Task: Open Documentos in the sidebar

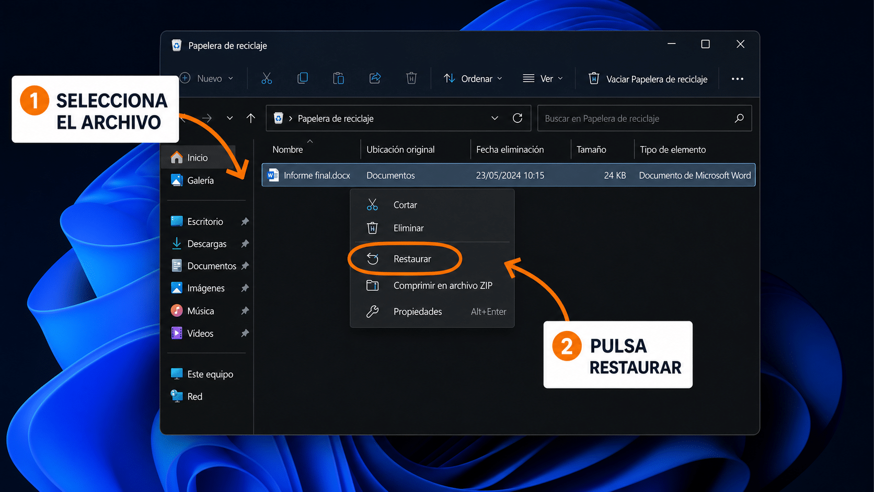Action: coord(205,266)
